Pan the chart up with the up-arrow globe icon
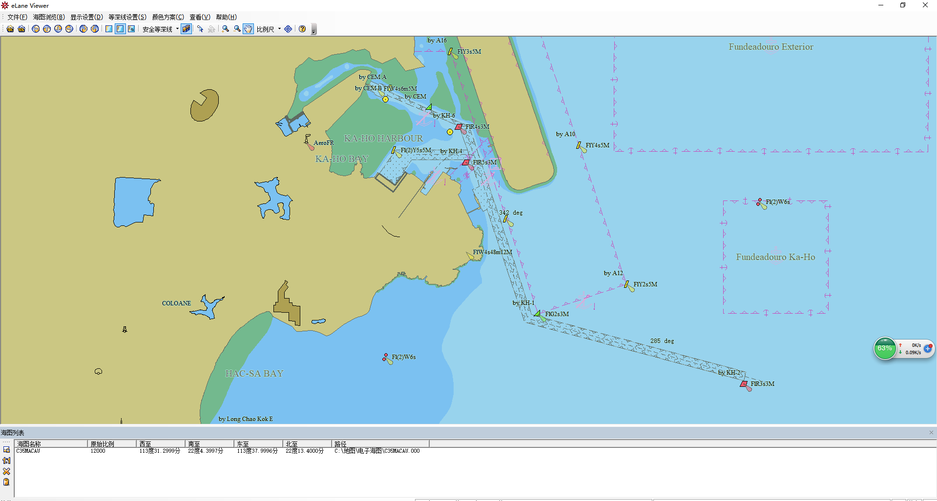This screenshot has height=501, width=937. (47, 29)
